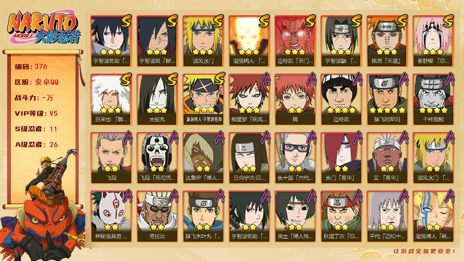This screenshot has width=464, height=261.
Task: Select the 自来也 white-haired ninja card
Action: (111, 100)
